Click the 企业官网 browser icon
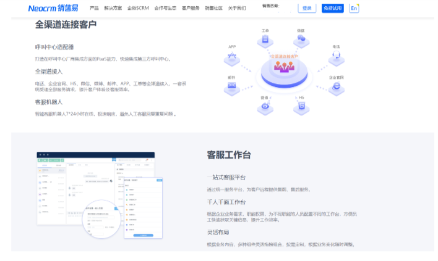The width and height of the screenshot is (438, 261). 336,88
